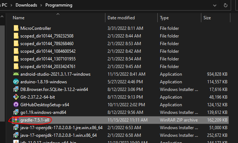The height and width of the screenshot is (143, 238).
Task: Click date 10/11/2022 2:02 PM
Action: (126, 105)
